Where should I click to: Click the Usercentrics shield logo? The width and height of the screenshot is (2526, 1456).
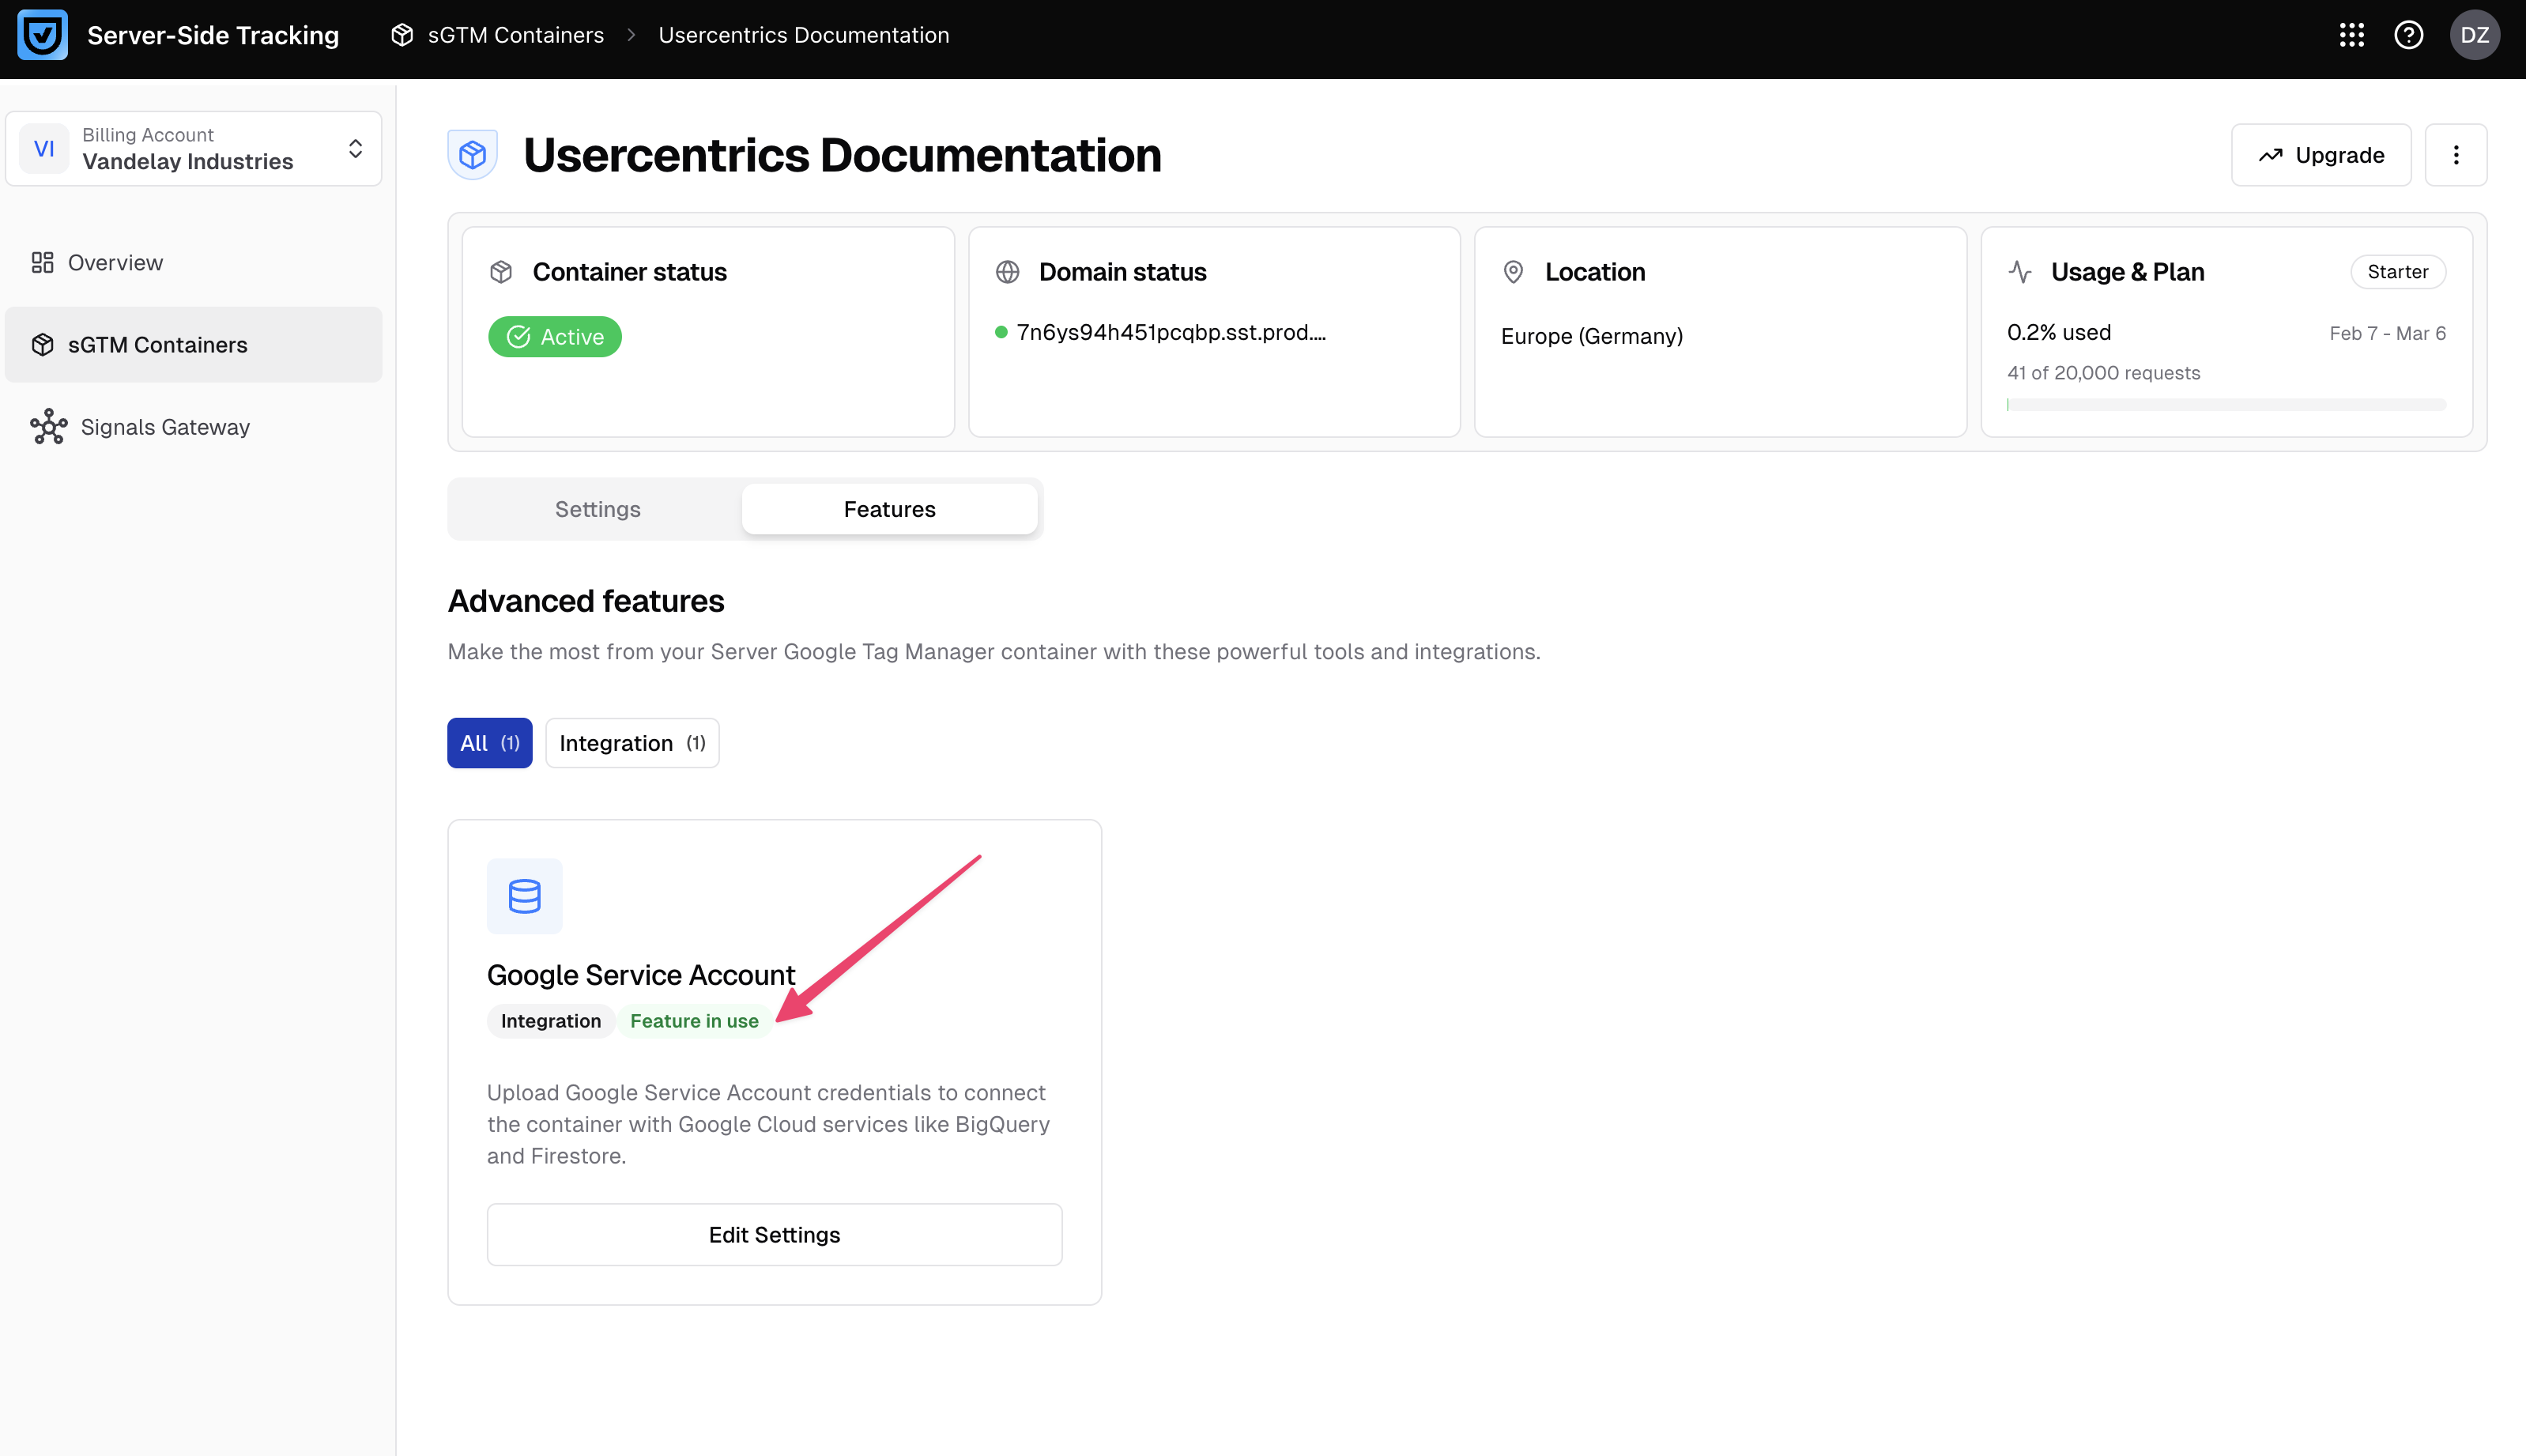(42, 35)
